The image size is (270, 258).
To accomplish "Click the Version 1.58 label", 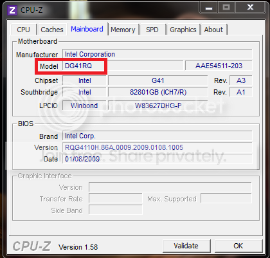I will (x=78, y=247).
